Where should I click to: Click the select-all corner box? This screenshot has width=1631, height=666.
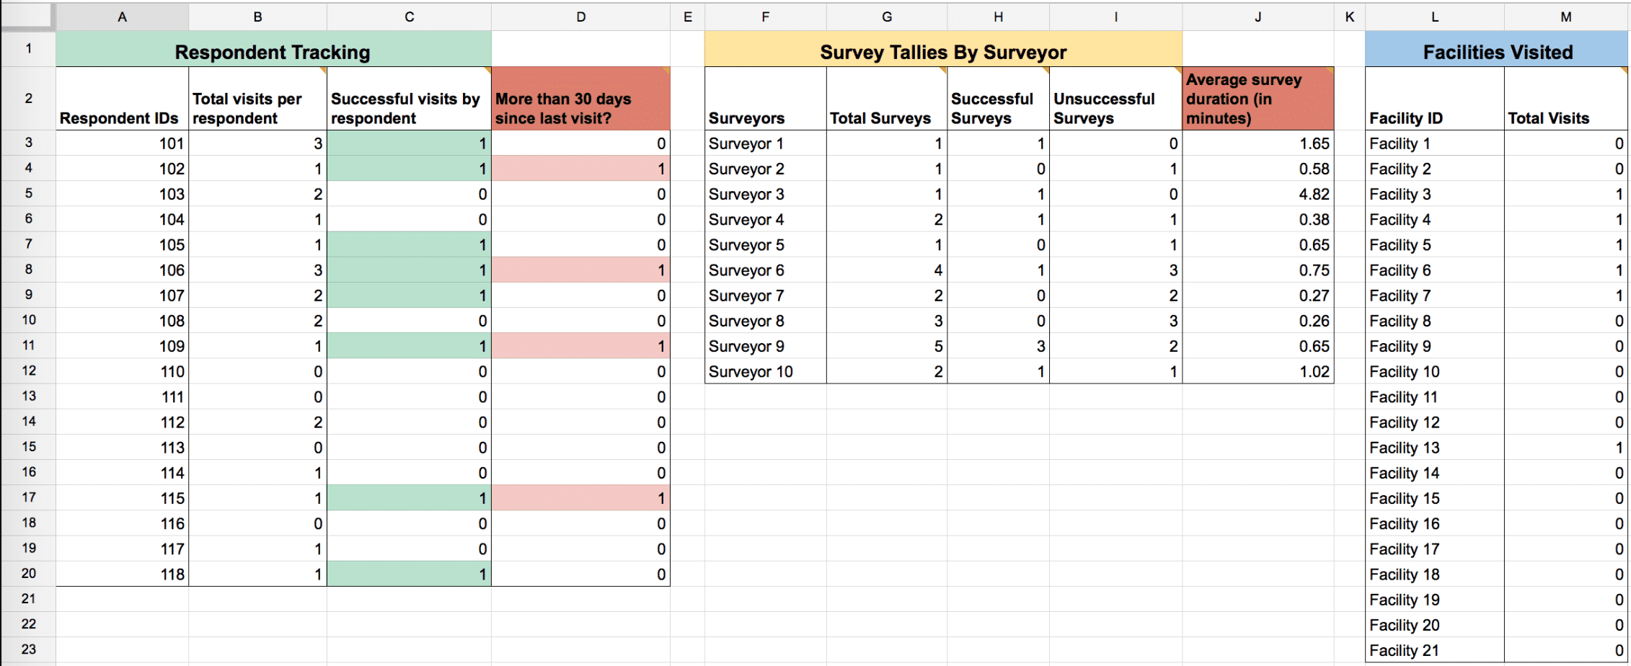coord(27,17)
